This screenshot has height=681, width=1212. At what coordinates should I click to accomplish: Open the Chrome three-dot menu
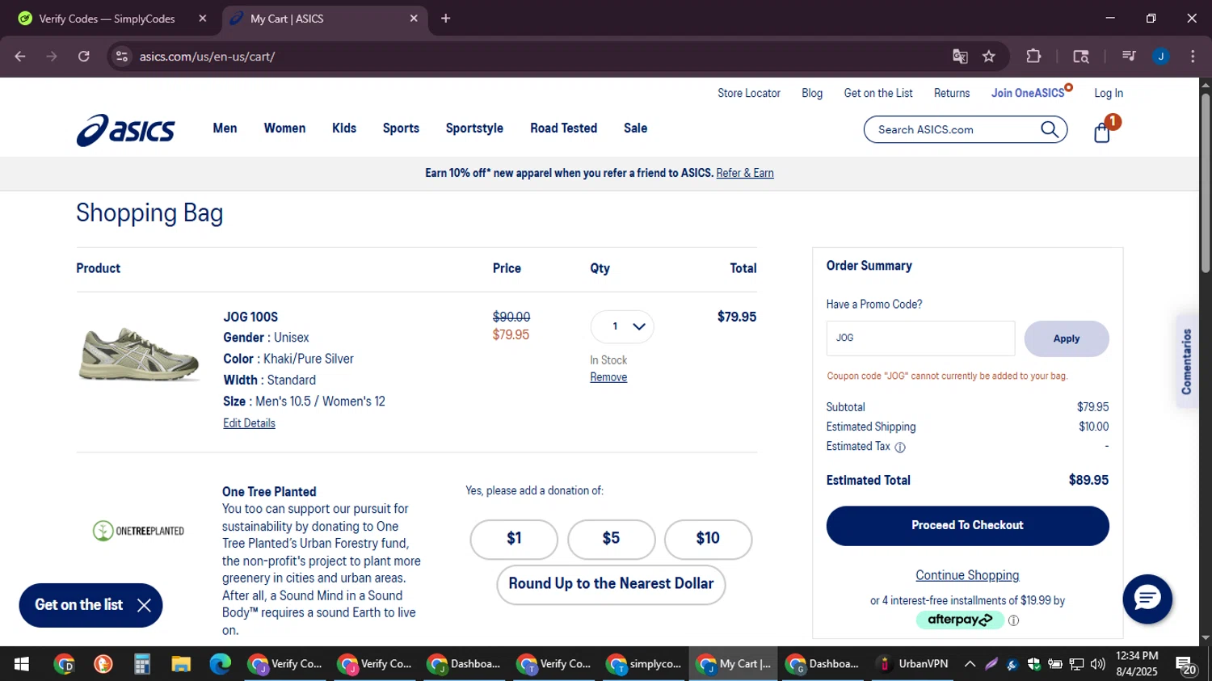click(1193, 57)
